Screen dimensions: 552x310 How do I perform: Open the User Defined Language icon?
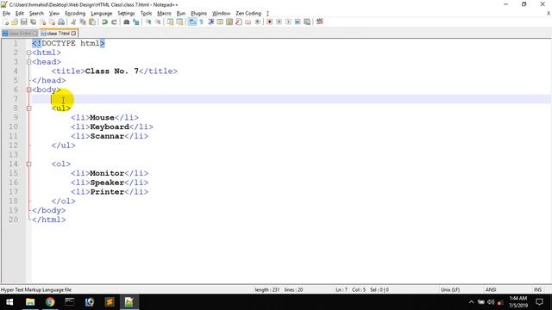[220, 22]
